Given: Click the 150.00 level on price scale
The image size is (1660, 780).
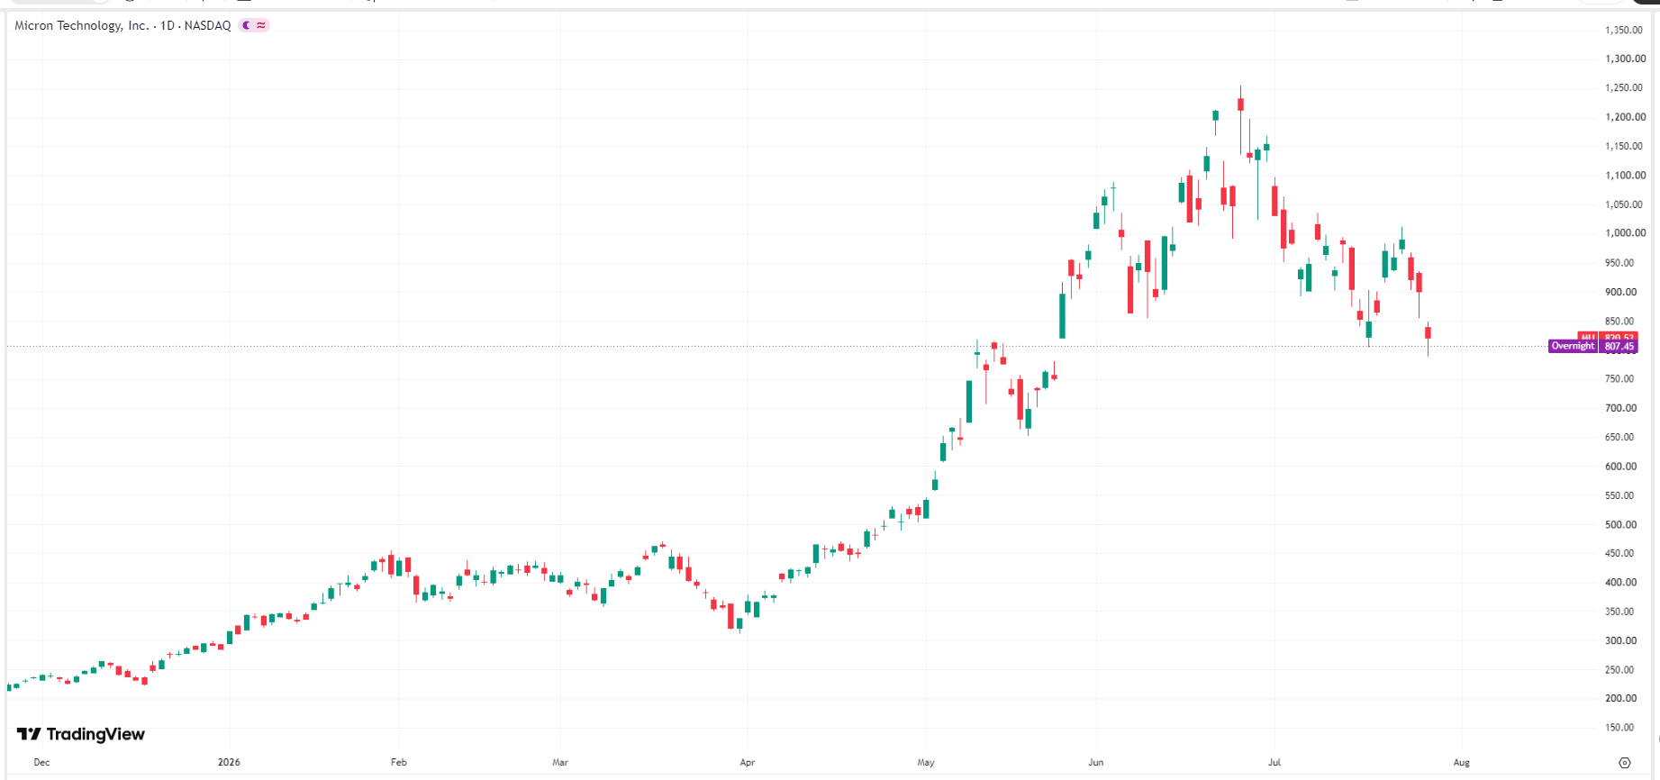Looking at the screenshot, I should coord(1619,727).
